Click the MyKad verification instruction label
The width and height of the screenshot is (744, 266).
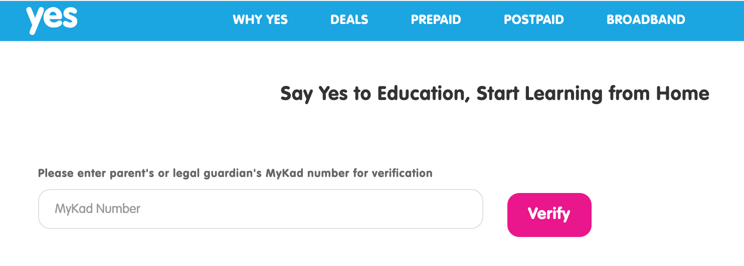(235, 173)
